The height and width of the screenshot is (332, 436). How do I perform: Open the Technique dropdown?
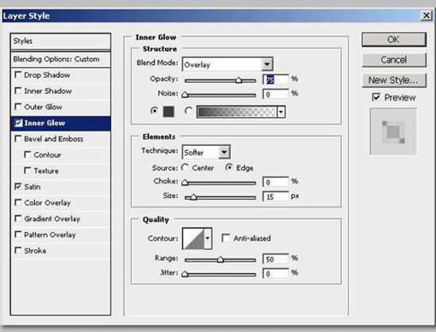tap(206, 152)
